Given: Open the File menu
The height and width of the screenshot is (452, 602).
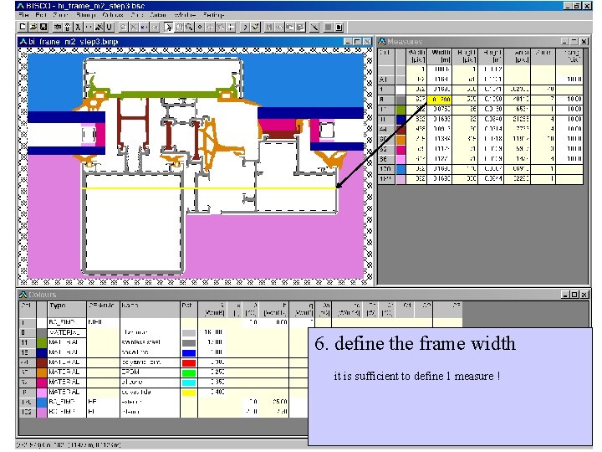Looking at the screenshot, I should (23, 15).
